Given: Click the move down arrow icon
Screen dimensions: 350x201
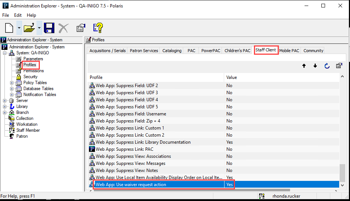Looking at the screenshot, I should coord(315,66).
